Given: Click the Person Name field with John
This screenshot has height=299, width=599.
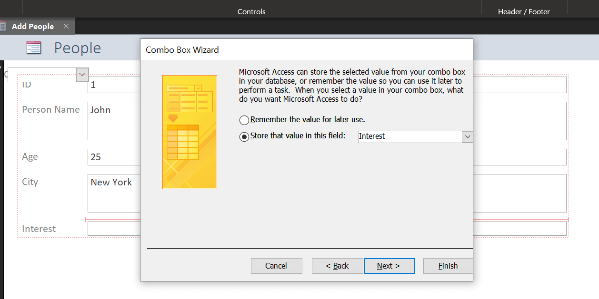Looking at the screenshot, I should coord(114,121).
